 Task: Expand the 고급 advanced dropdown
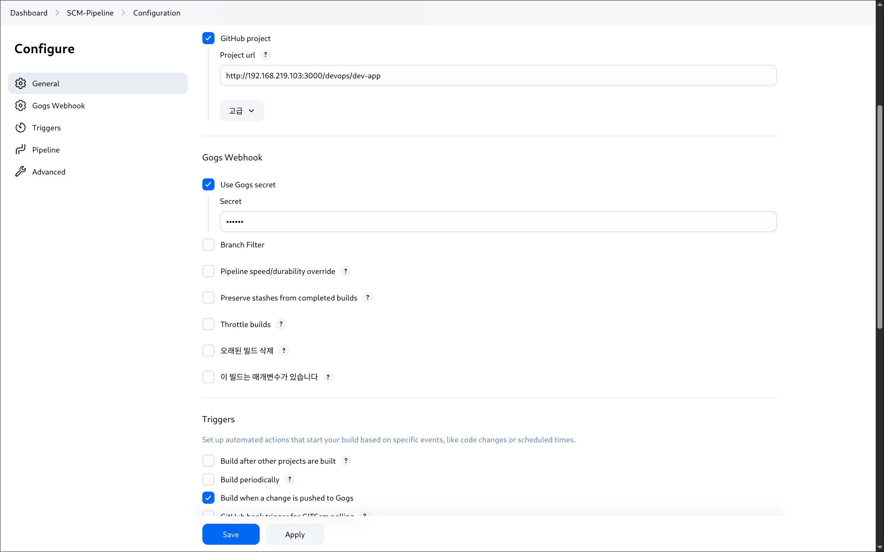coord(242,111)
